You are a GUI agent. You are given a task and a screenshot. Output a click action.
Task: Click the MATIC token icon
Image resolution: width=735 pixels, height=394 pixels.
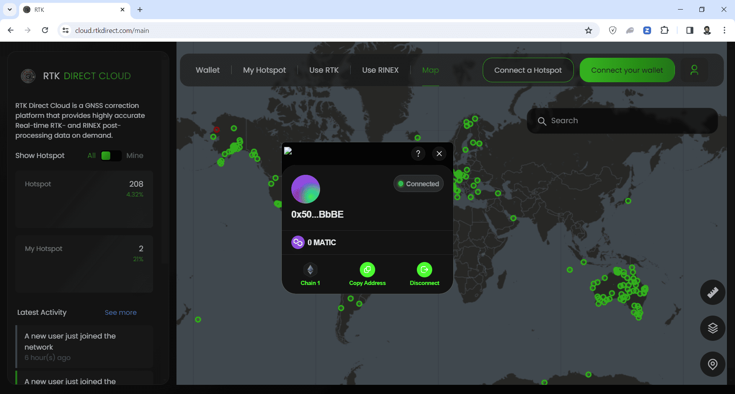click(x=298, y=243)
